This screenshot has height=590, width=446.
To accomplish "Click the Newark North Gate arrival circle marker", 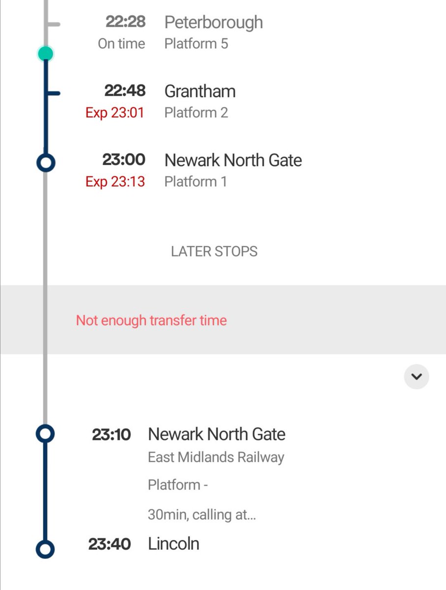I will tap(45, 162).
